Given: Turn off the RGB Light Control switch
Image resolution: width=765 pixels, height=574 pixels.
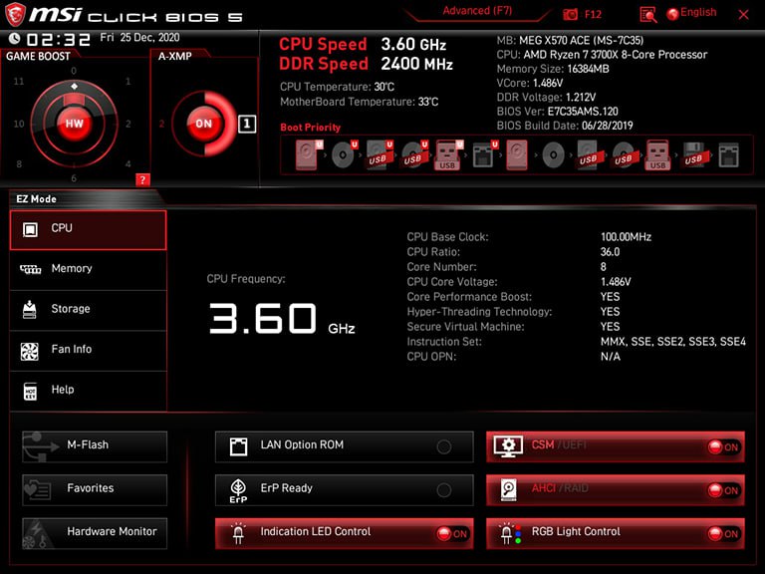Looking at the screenshot, I should [x=723, y=534].
